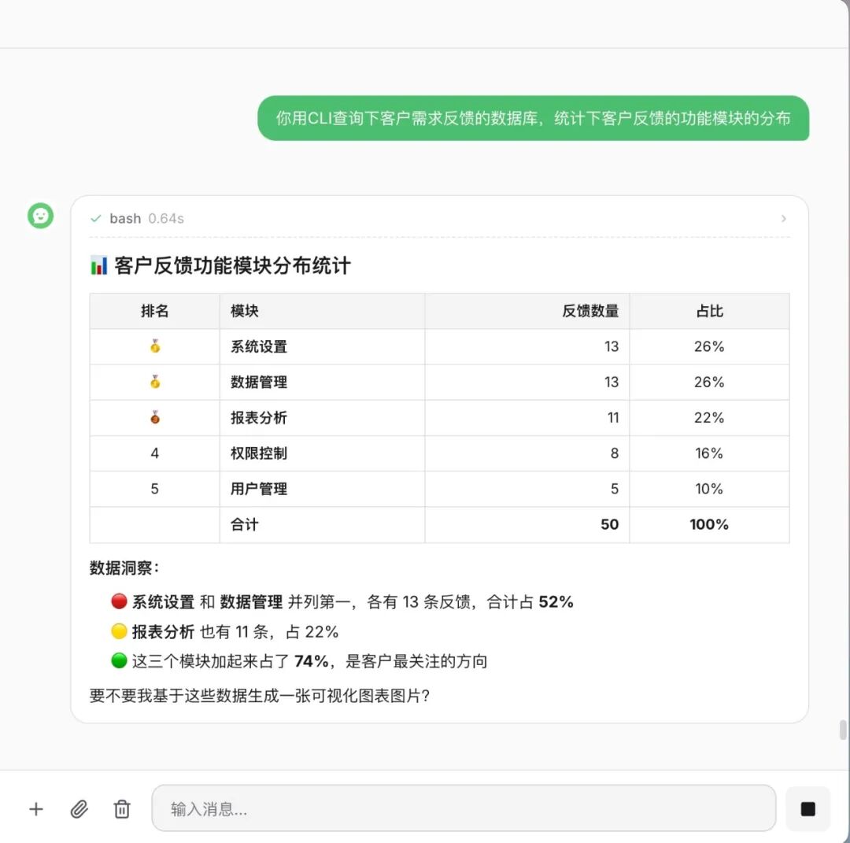
Task: Click the yellow circle bullet icon
Action: [x=120, y=631]
